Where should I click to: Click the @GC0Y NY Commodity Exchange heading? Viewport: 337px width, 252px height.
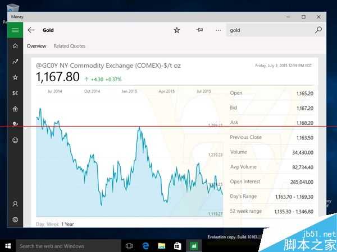click(108, 66)
